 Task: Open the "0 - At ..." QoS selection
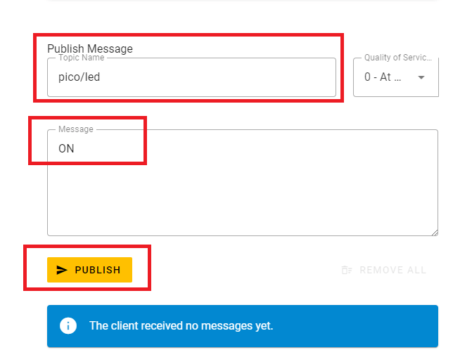tap(383, 77)
